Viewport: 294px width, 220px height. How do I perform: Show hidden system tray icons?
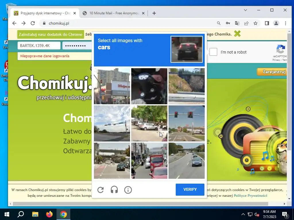pyautogui.click(x=243, y=214)
